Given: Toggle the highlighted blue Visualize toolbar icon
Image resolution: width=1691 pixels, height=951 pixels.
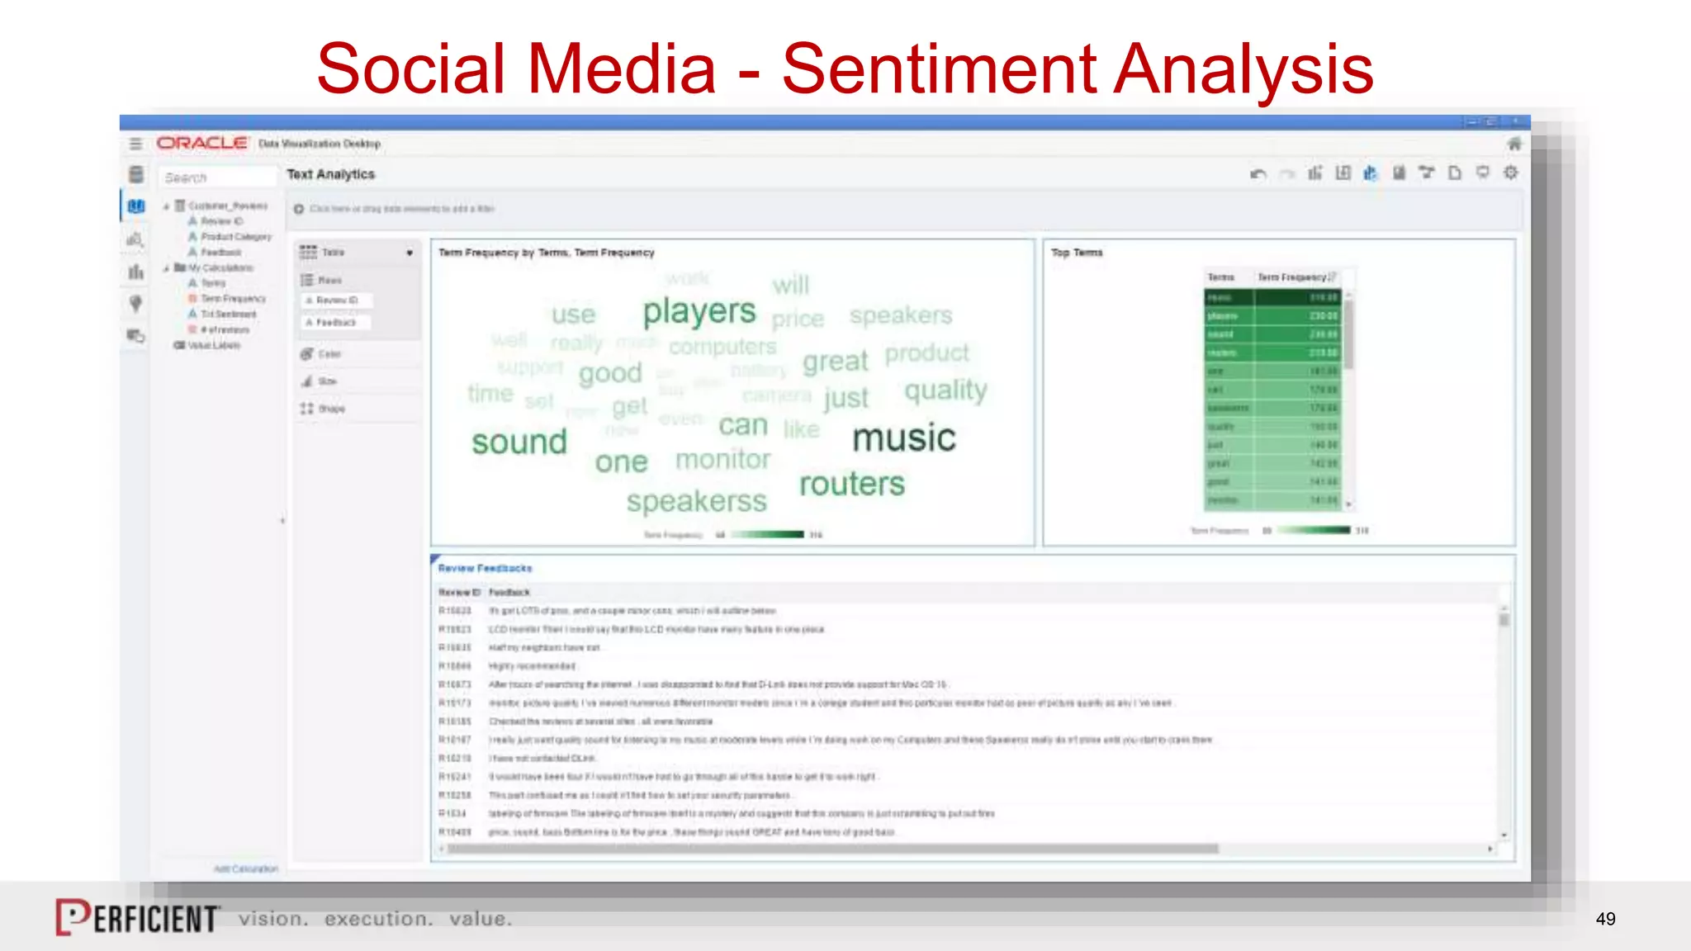Looking at the screenshot, I should (x=1371, y=173).
